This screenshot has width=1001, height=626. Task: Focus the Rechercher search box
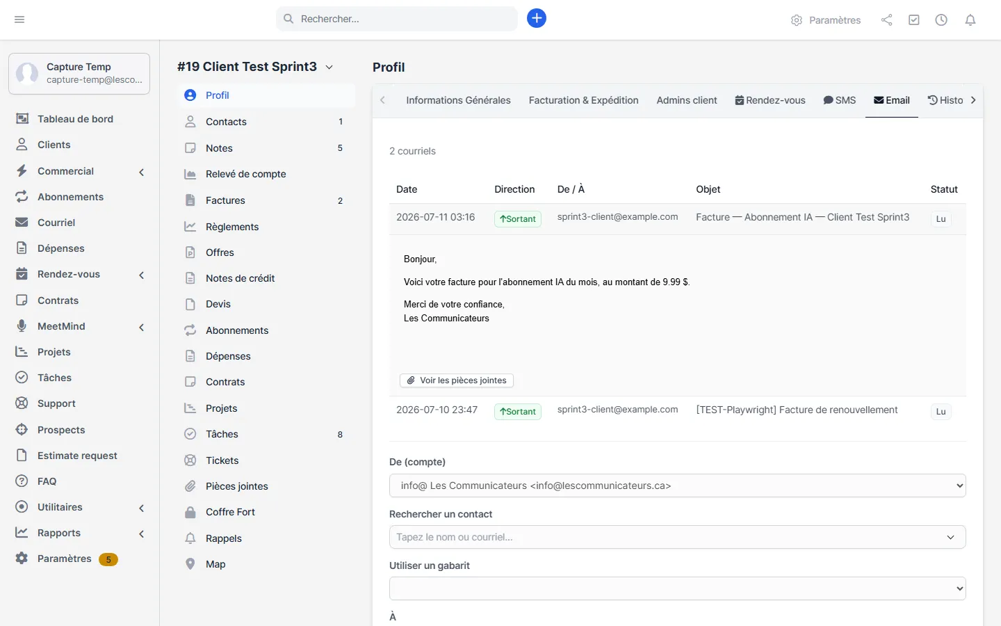click(397, 19)
